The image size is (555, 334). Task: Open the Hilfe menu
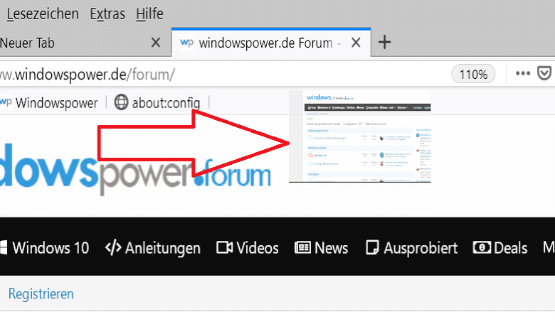pos(149,14)
